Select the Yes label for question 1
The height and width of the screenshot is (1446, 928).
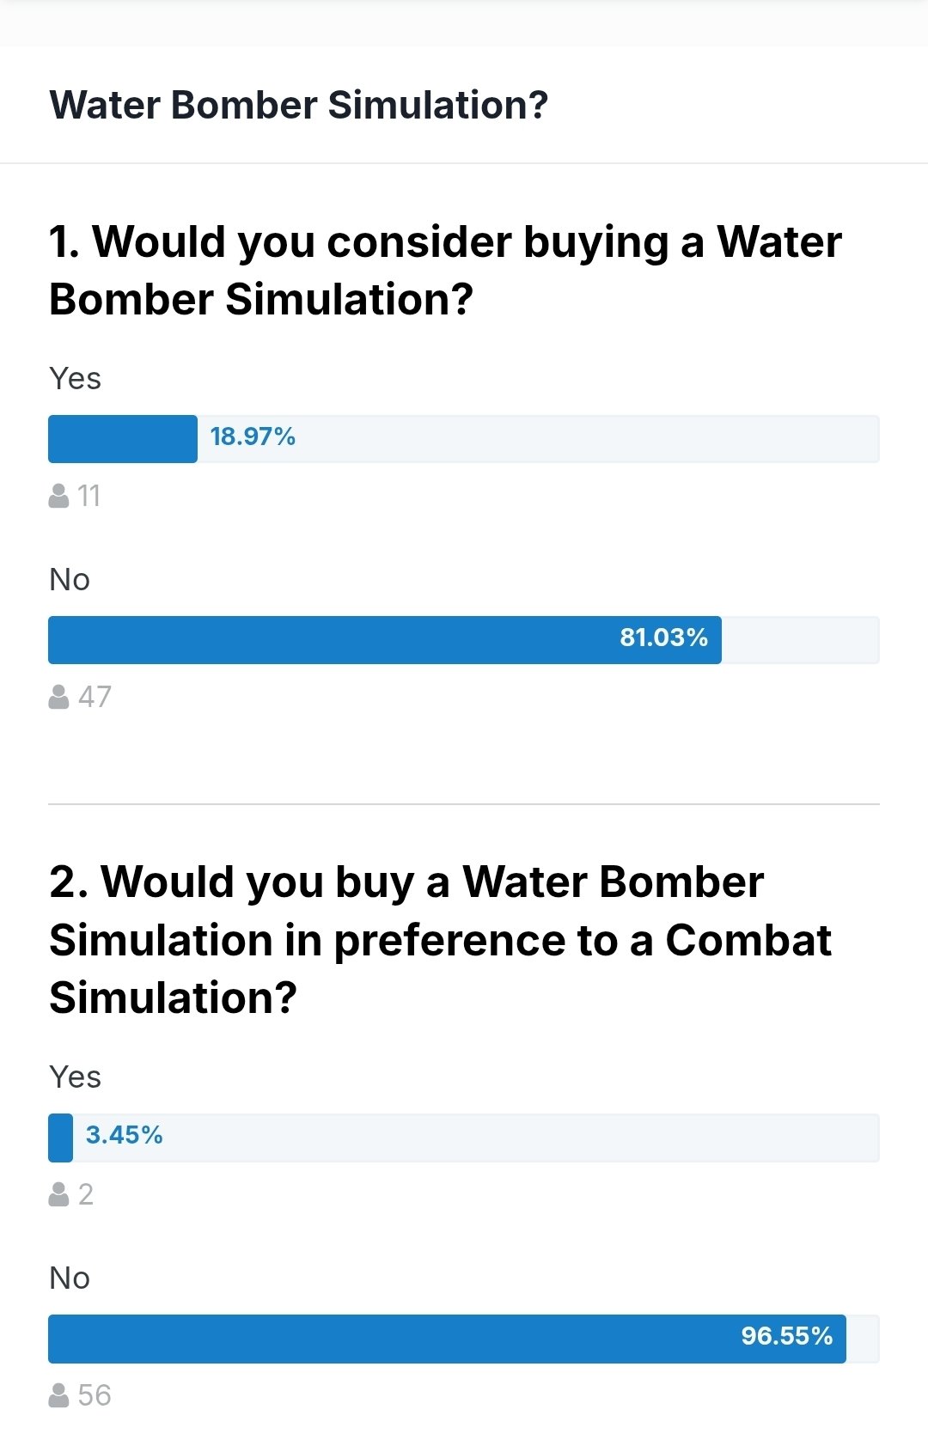pyautogui.click(x=75, y=378)
